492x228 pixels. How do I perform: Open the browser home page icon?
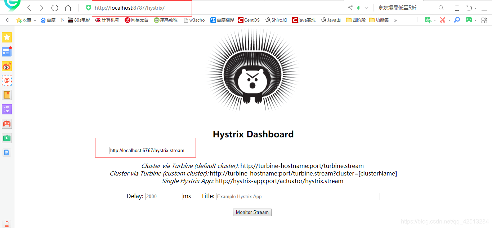tap(68, 8)
